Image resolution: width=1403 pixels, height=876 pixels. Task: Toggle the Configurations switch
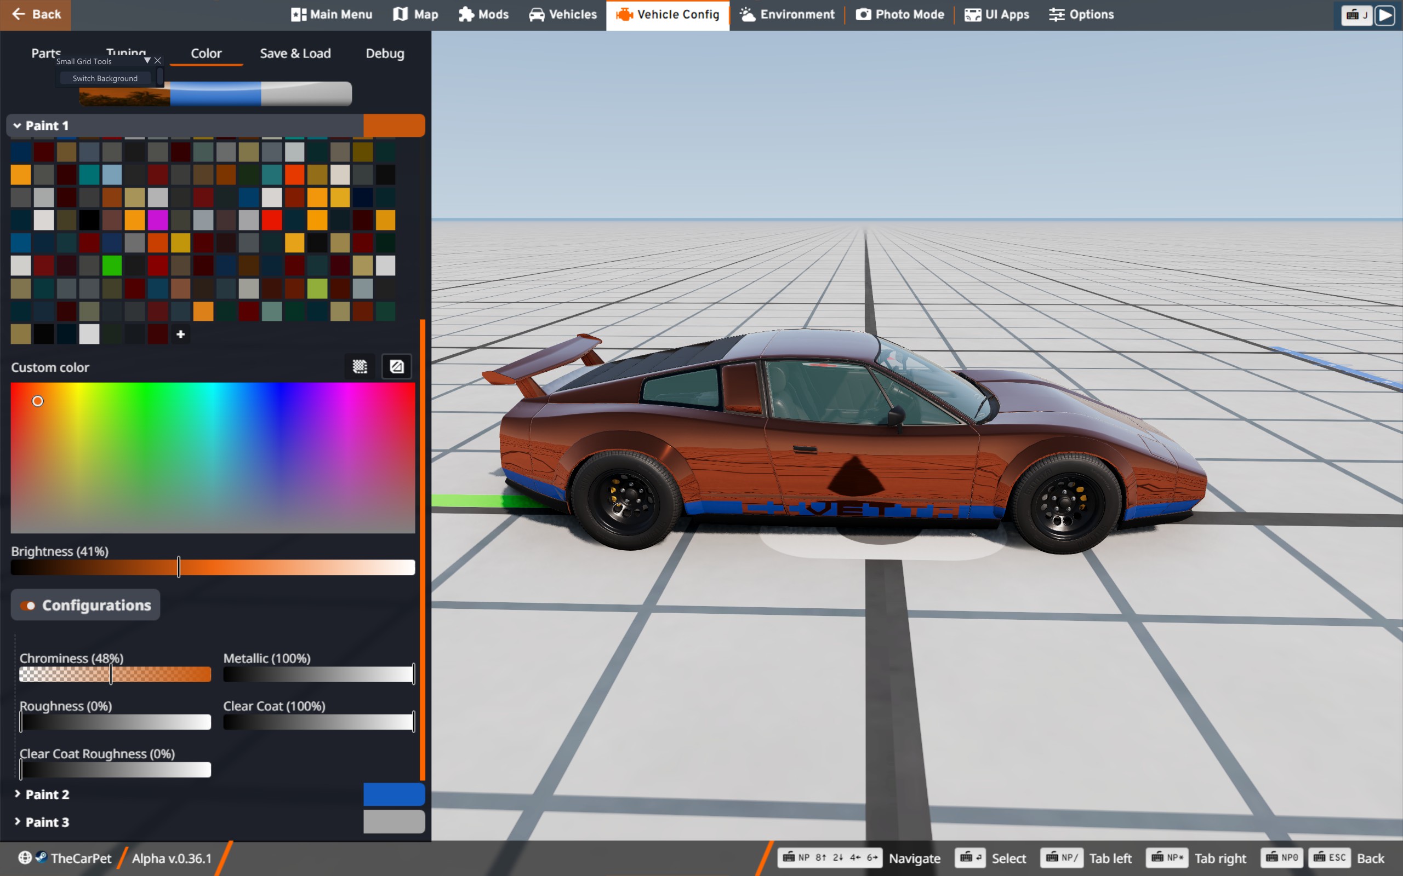tap(28, 606)
